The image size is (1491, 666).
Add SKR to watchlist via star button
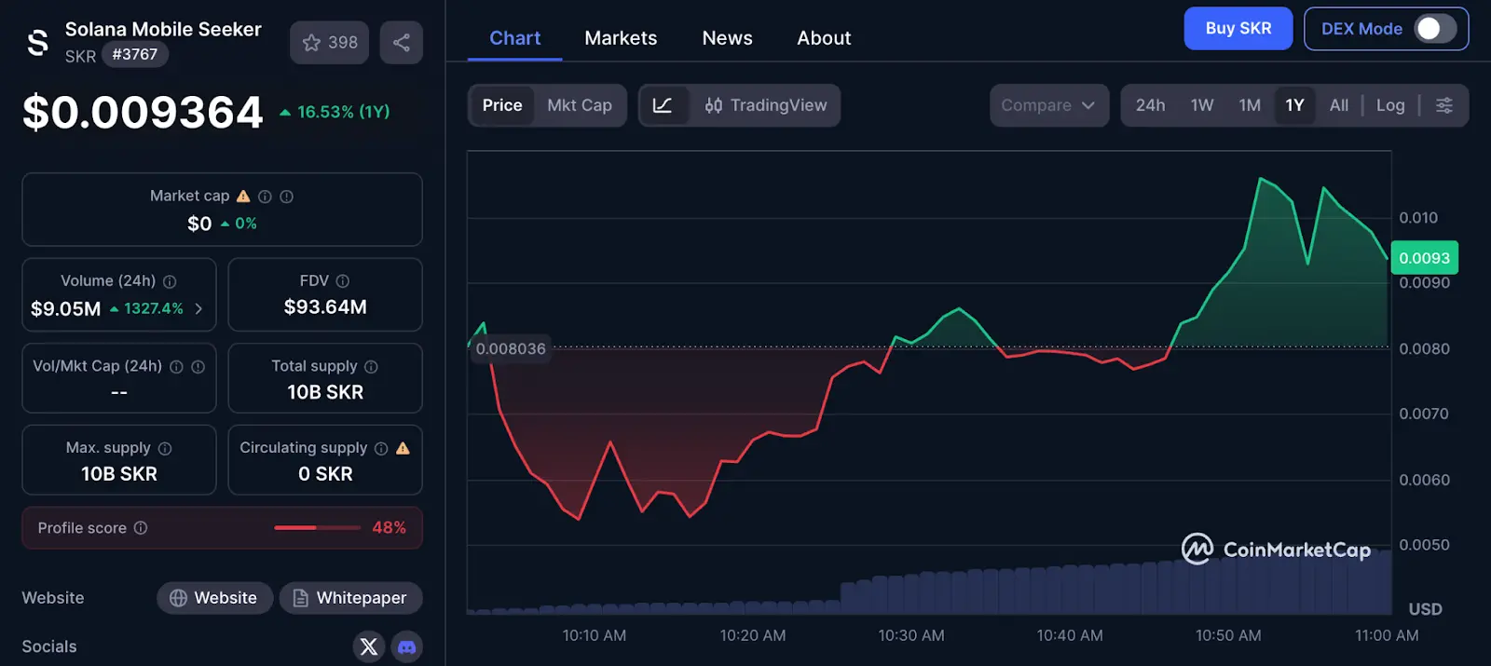330,43
